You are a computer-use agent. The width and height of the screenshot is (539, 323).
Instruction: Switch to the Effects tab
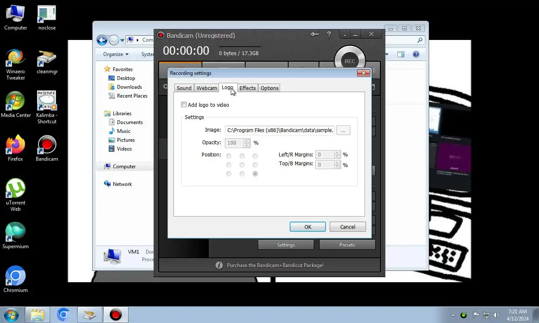tap(248, 88)
